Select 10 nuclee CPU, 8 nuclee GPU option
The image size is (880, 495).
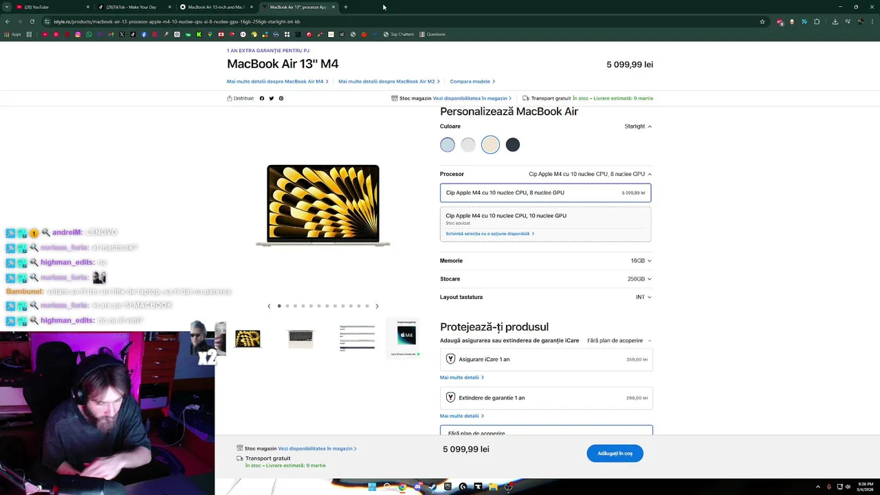pos(545,192)
